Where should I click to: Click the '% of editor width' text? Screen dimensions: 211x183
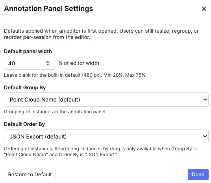tap(79, 63)
